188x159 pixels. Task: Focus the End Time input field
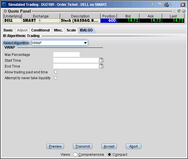[76, 66]
